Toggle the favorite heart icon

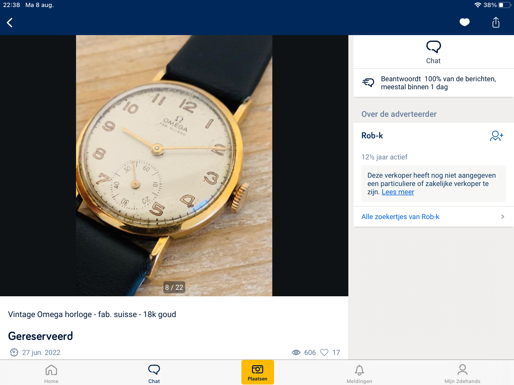click(465, 22)
